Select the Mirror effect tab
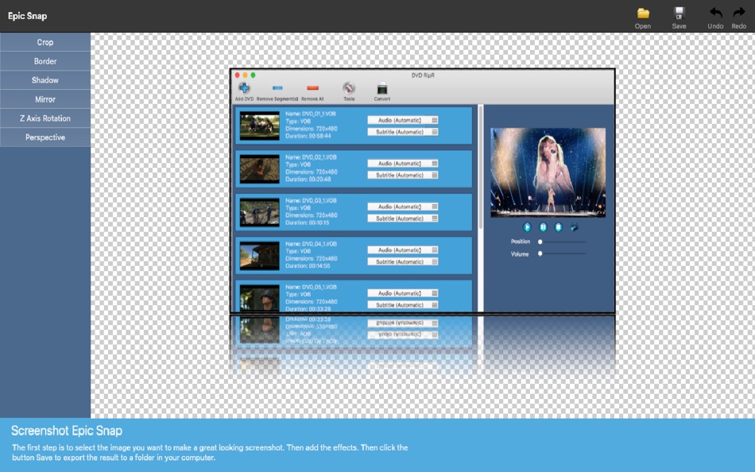Image resolution: width=755 pixels, height=472 pixels. 45,99
